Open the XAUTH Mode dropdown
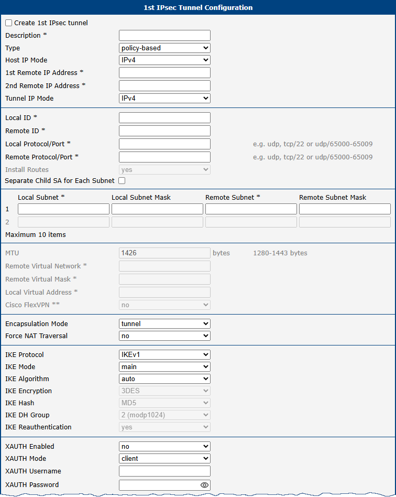 click(164, 458)
